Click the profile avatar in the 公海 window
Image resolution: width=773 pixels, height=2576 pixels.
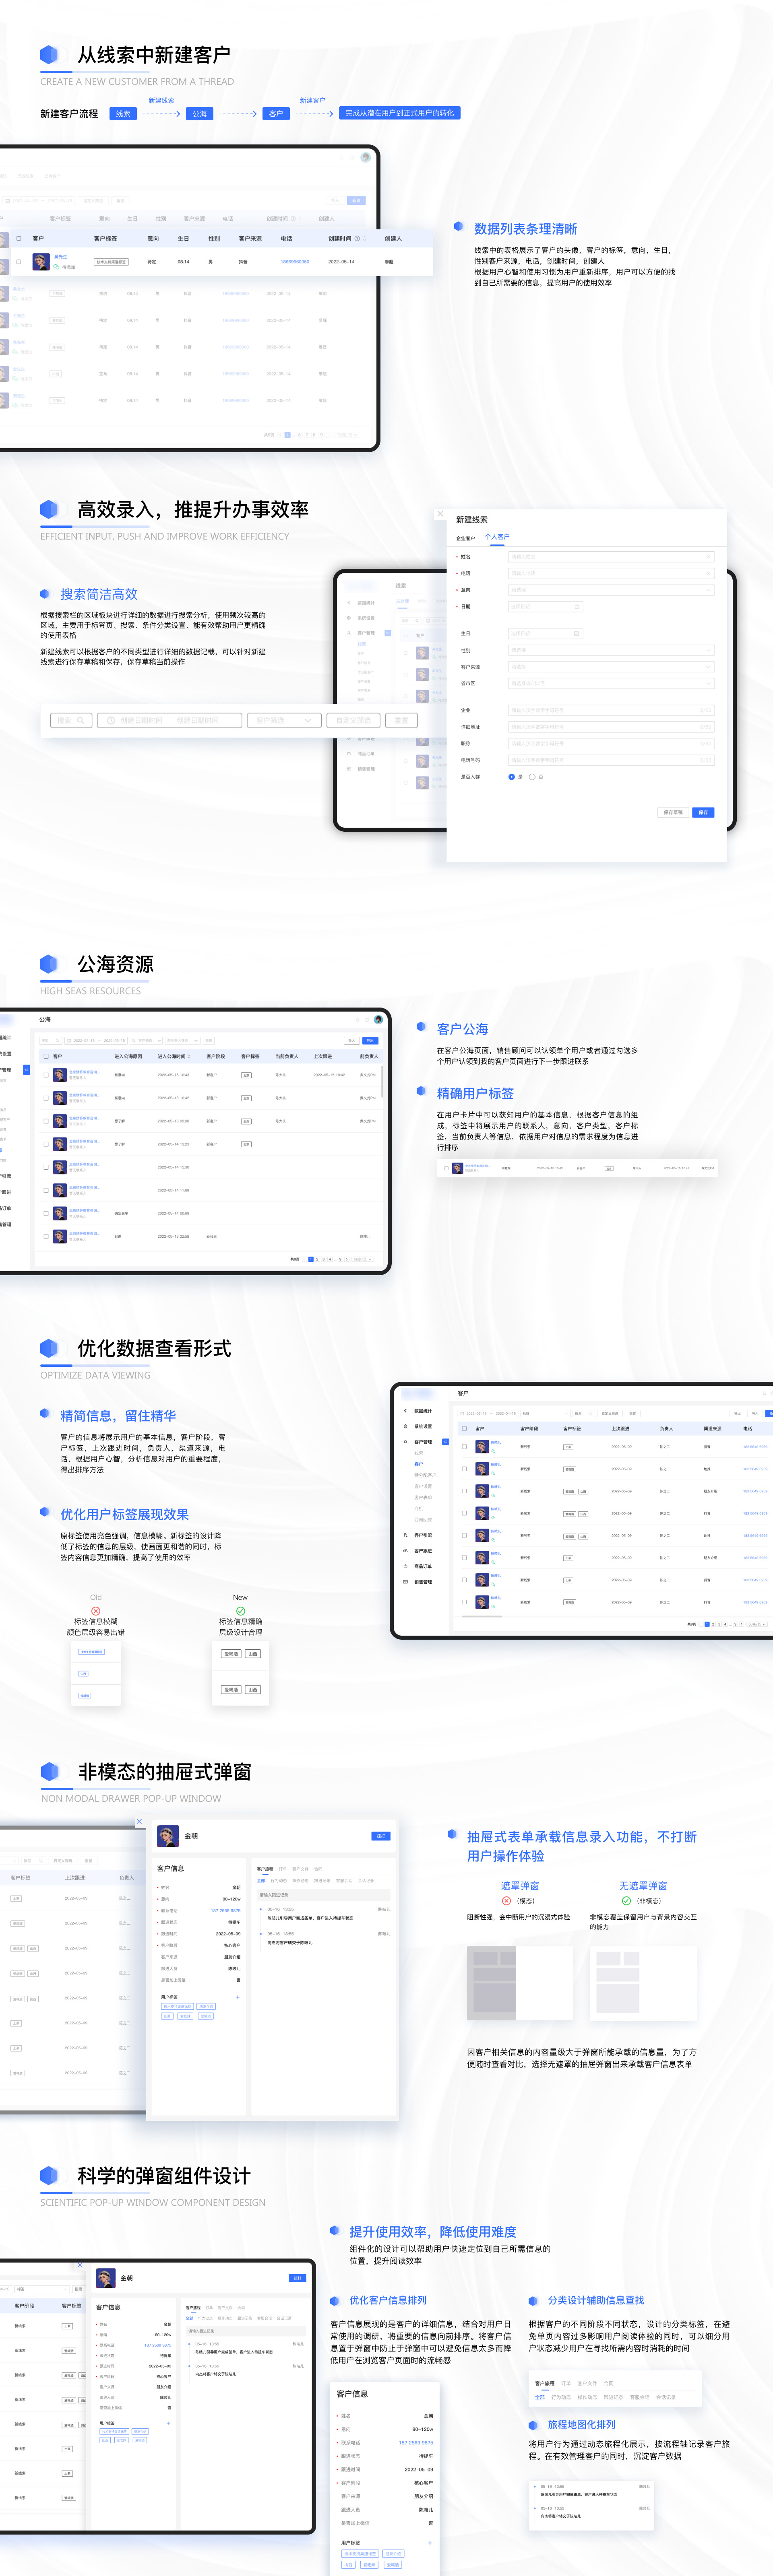coord(378,1020)
